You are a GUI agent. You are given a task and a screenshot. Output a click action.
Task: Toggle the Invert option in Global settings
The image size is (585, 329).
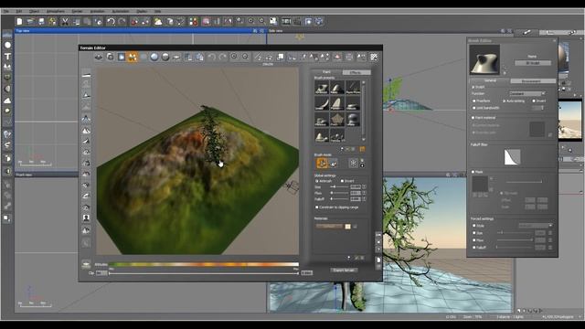[x=342, y=181]
